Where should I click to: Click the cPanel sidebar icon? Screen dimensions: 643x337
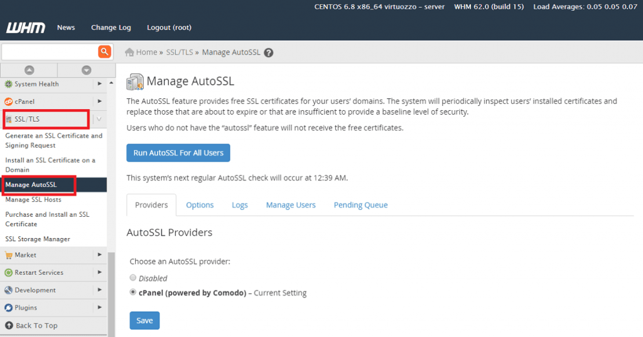click(9, 101)
